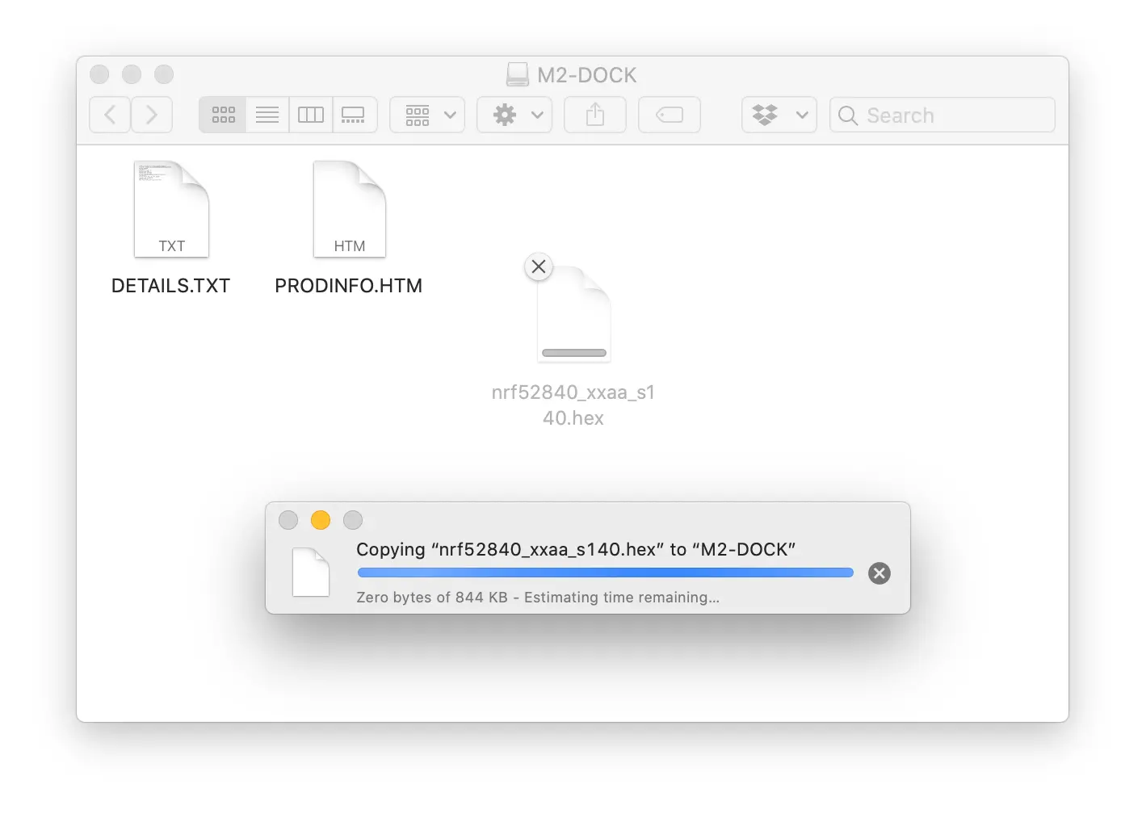Cancel copy via X badge on hex file
The image size is (1146, 818).
click(539, 266)
